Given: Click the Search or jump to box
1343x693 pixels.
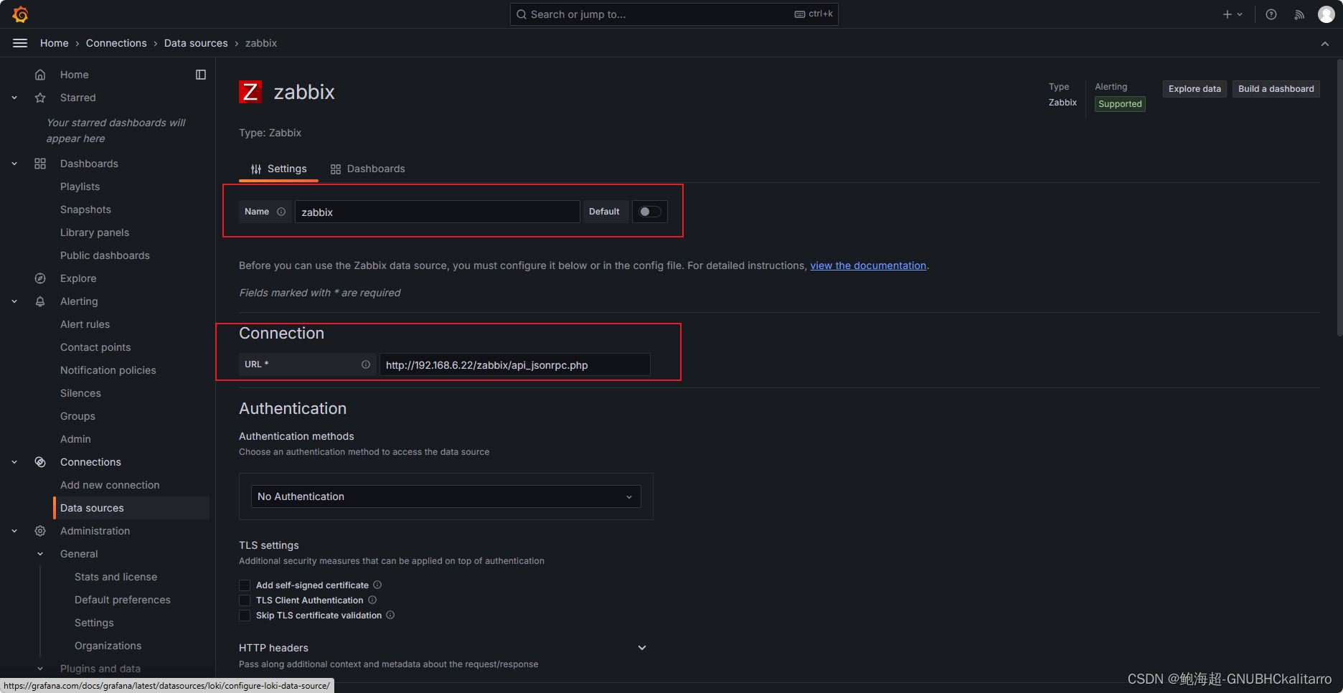Looking at the screenshot, I should tap(674, 14).
